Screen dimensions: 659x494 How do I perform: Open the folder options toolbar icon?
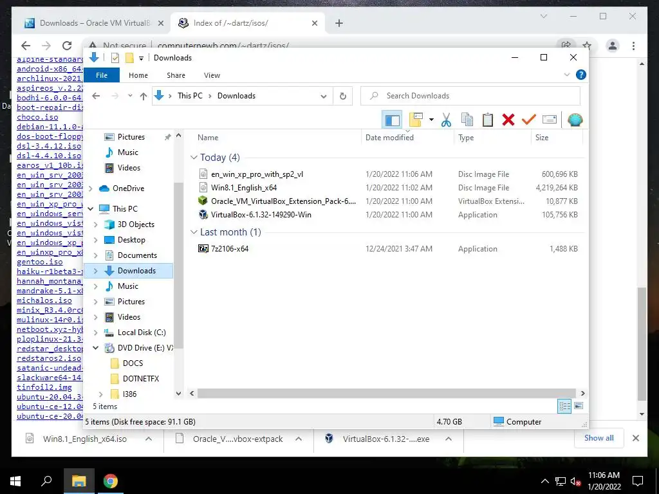(416, 120)
